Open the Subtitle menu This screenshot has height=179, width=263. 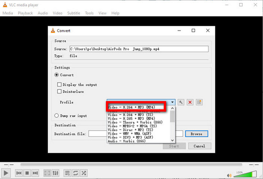(74, 13)
